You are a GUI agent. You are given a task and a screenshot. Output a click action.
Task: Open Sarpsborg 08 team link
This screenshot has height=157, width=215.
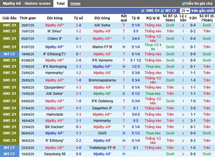(x=55, y=154)
